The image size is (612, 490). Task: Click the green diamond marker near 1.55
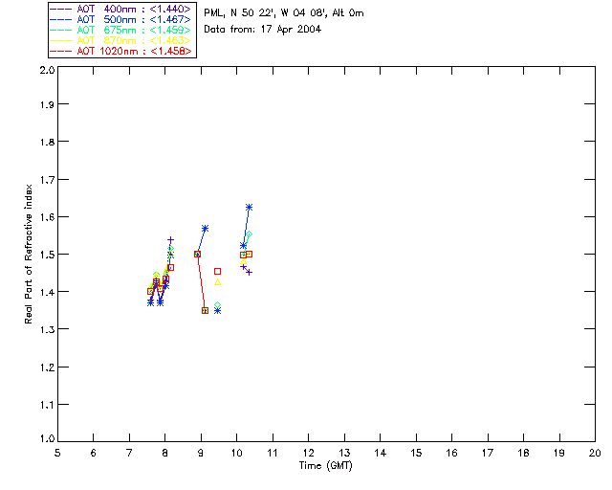click(249, 234)
